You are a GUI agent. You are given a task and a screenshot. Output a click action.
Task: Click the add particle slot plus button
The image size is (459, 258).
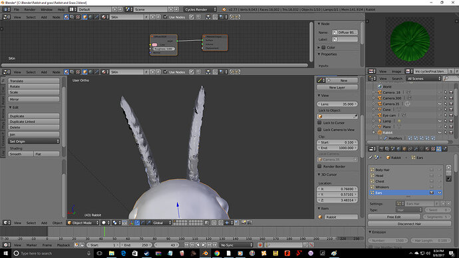(x=449, y=168)
